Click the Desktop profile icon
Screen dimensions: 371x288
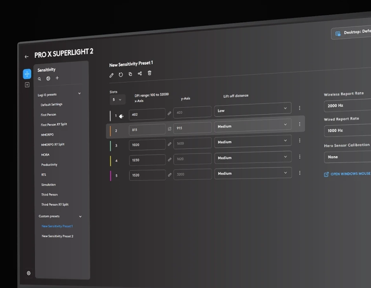[338, 33]
